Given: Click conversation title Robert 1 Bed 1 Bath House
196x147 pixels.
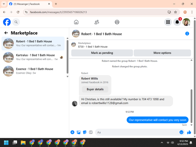Looking at the screenshot, I should click(x=102, y=34).
